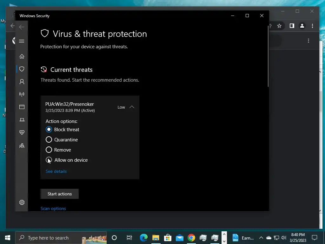Click the taskbar overflow down arrow
This screenshot has width=325, height=244.
coord(224,241)
